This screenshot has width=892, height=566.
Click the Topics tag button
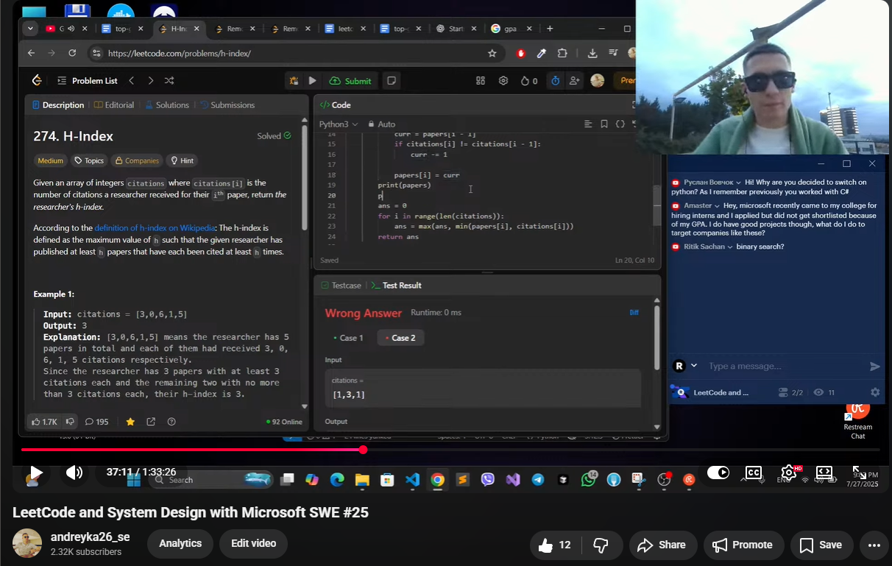point(88,160)
